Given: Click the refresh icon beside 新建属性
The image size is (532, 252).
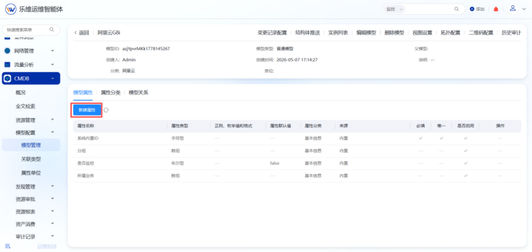Looking at the screenshot, I should pos(106,110).
